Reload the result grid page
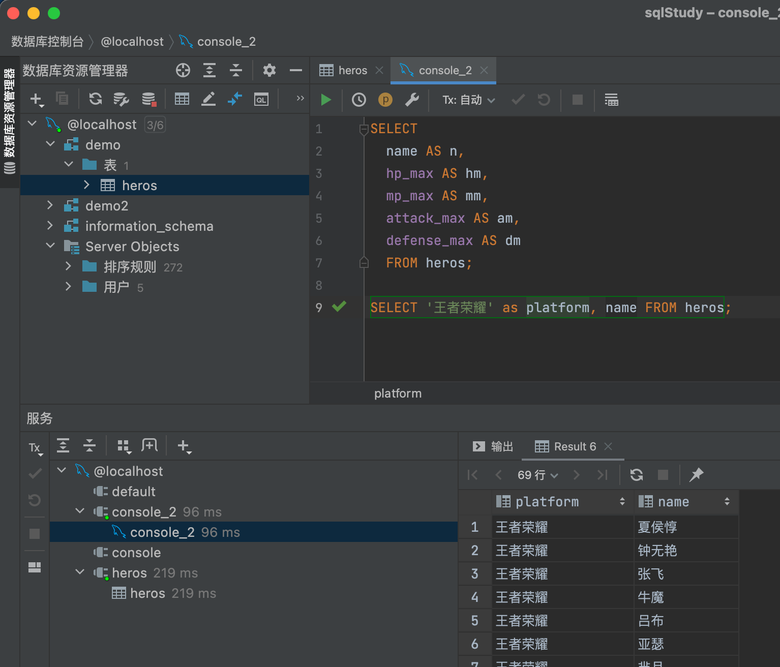The width and height of the screenshot is (780, 667). pos(637,475)
